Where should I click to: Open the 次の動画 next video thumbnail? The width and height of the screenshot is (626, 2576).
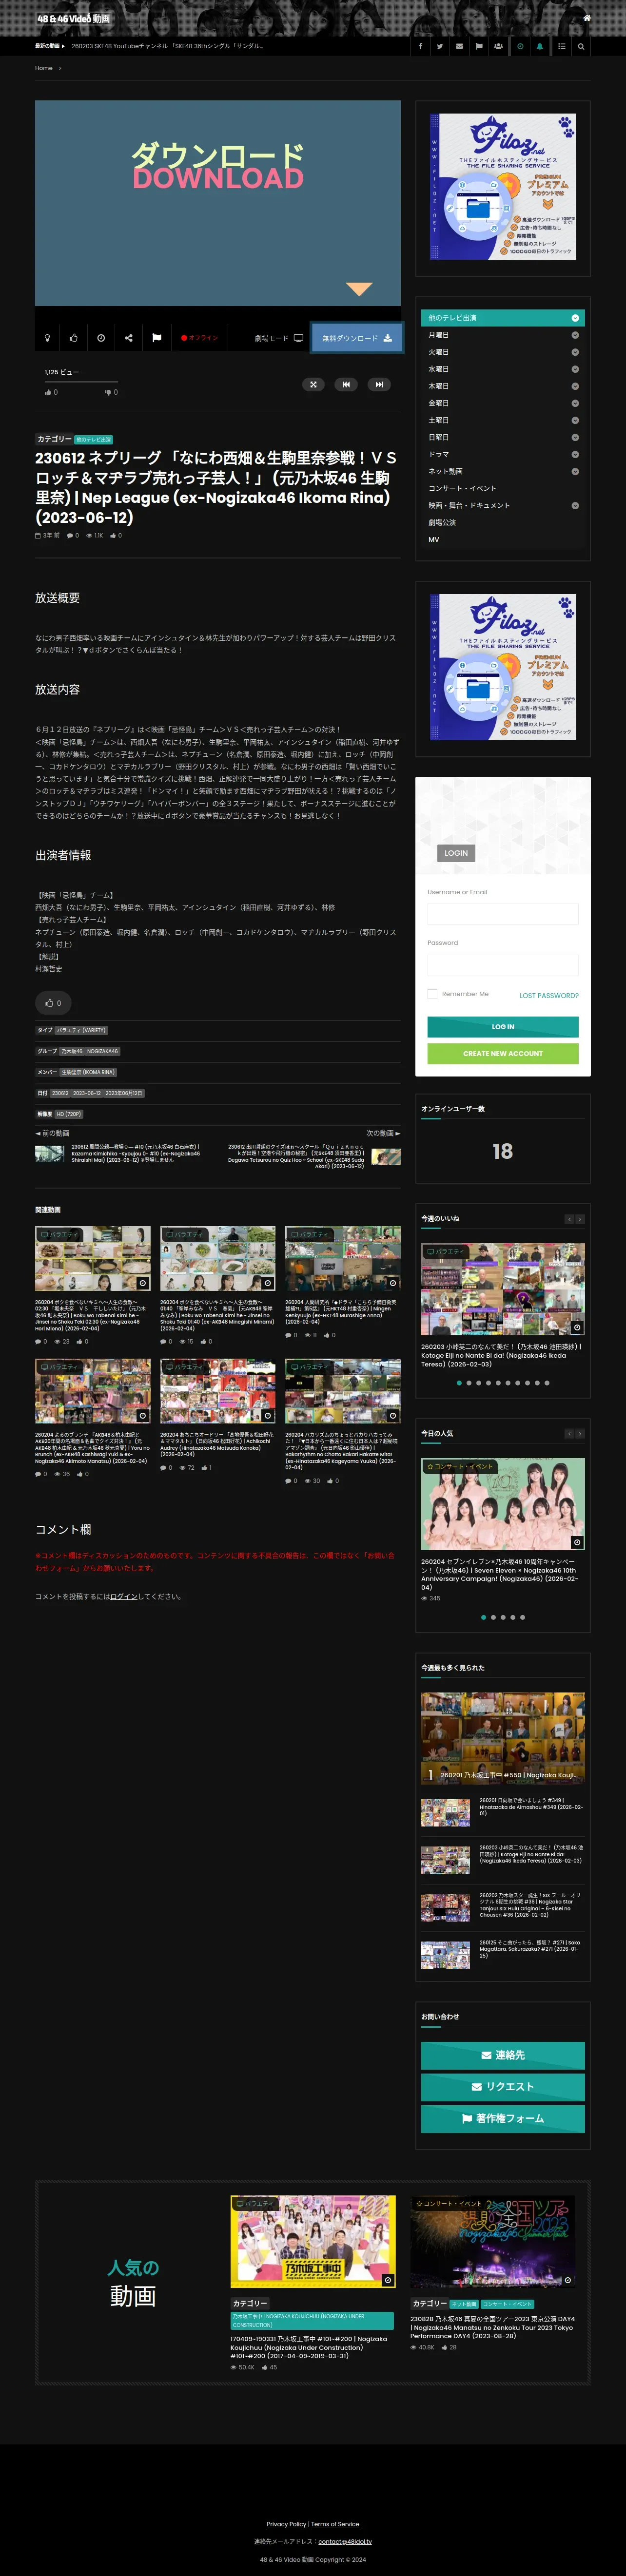point(386,1156)
